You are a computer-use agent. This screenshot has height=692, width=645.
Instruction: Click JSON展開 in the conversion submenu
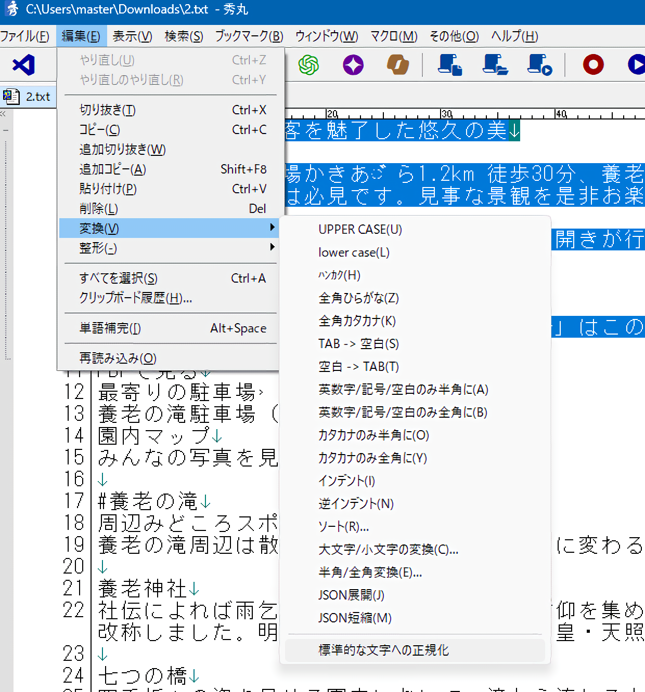click(x=351, y=595)
